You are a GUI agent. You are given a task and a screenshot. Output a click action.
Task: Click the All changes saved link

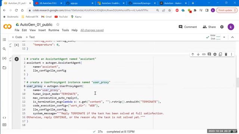[92, 30]
